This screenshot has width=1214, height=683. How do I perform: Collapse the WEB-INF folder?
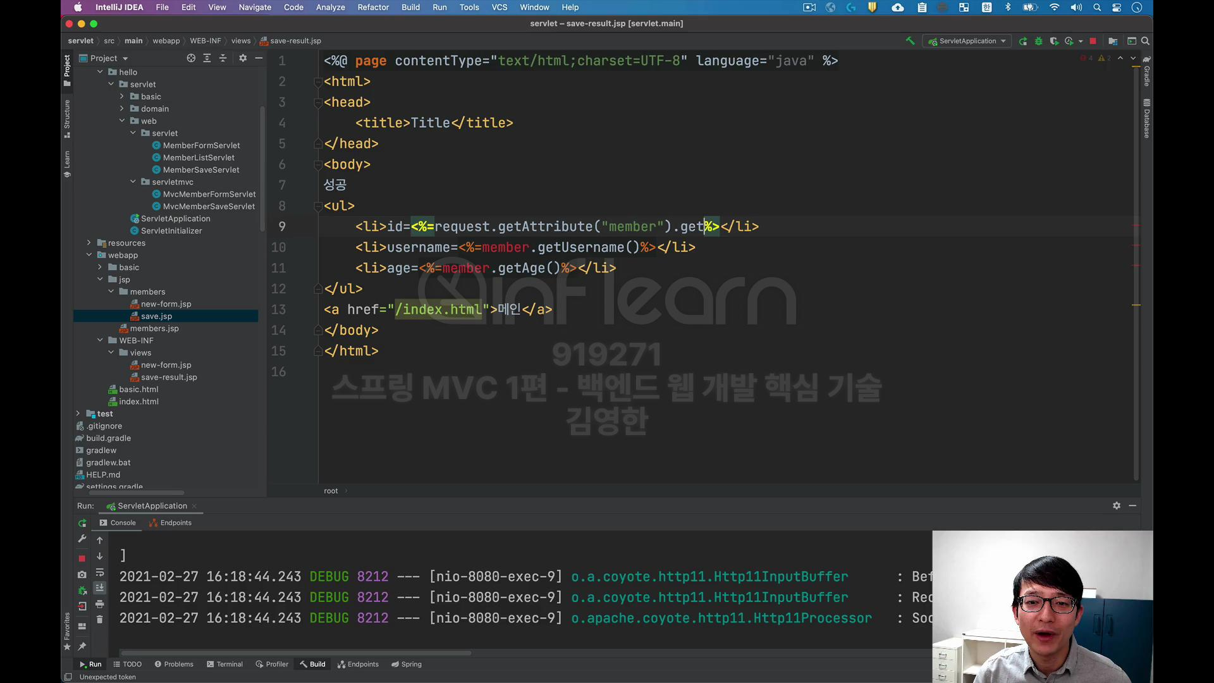coord(100,340)
